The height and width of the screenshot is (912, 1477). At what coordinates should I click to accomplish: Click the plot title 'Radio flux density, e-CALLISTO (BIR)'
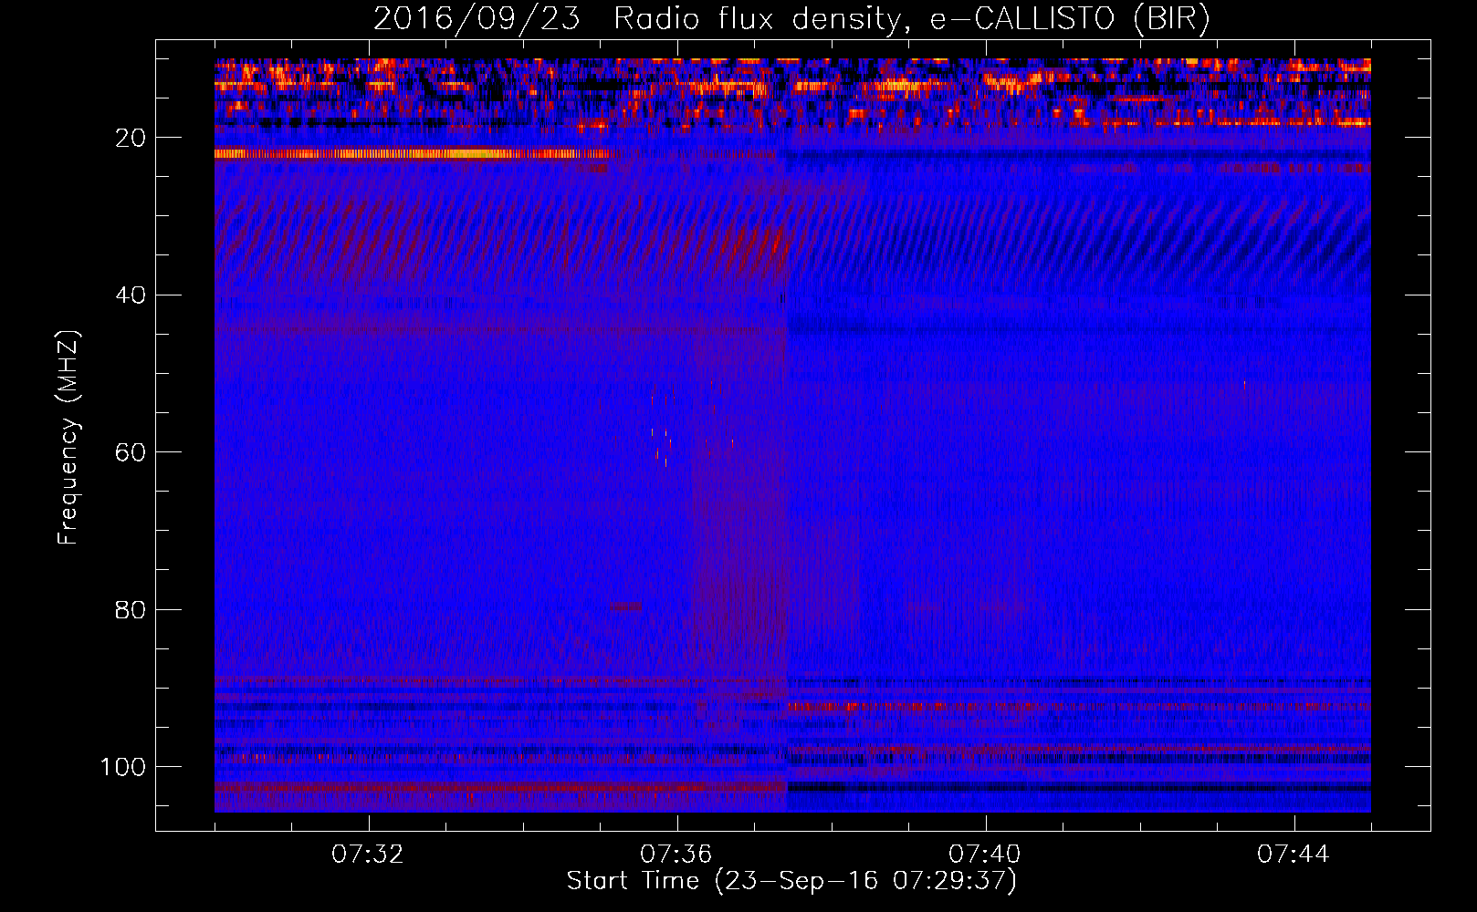[911, 18]
